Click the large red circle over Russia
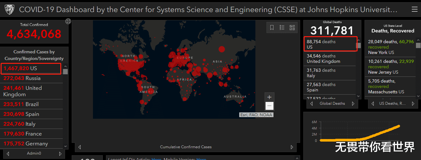This screenshot has height=160, width=421. [x=222, y=49]
